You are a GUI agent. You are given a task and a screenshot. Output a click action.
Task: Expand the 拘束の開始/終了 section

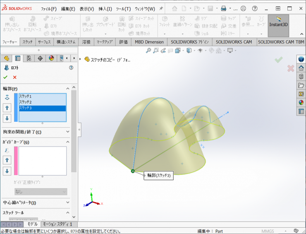click(67, 132)
